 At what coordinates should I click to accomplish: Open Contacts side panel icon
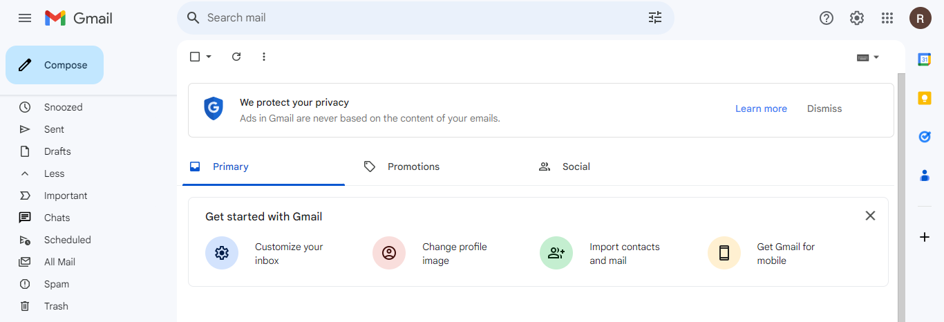click(925, 176)
